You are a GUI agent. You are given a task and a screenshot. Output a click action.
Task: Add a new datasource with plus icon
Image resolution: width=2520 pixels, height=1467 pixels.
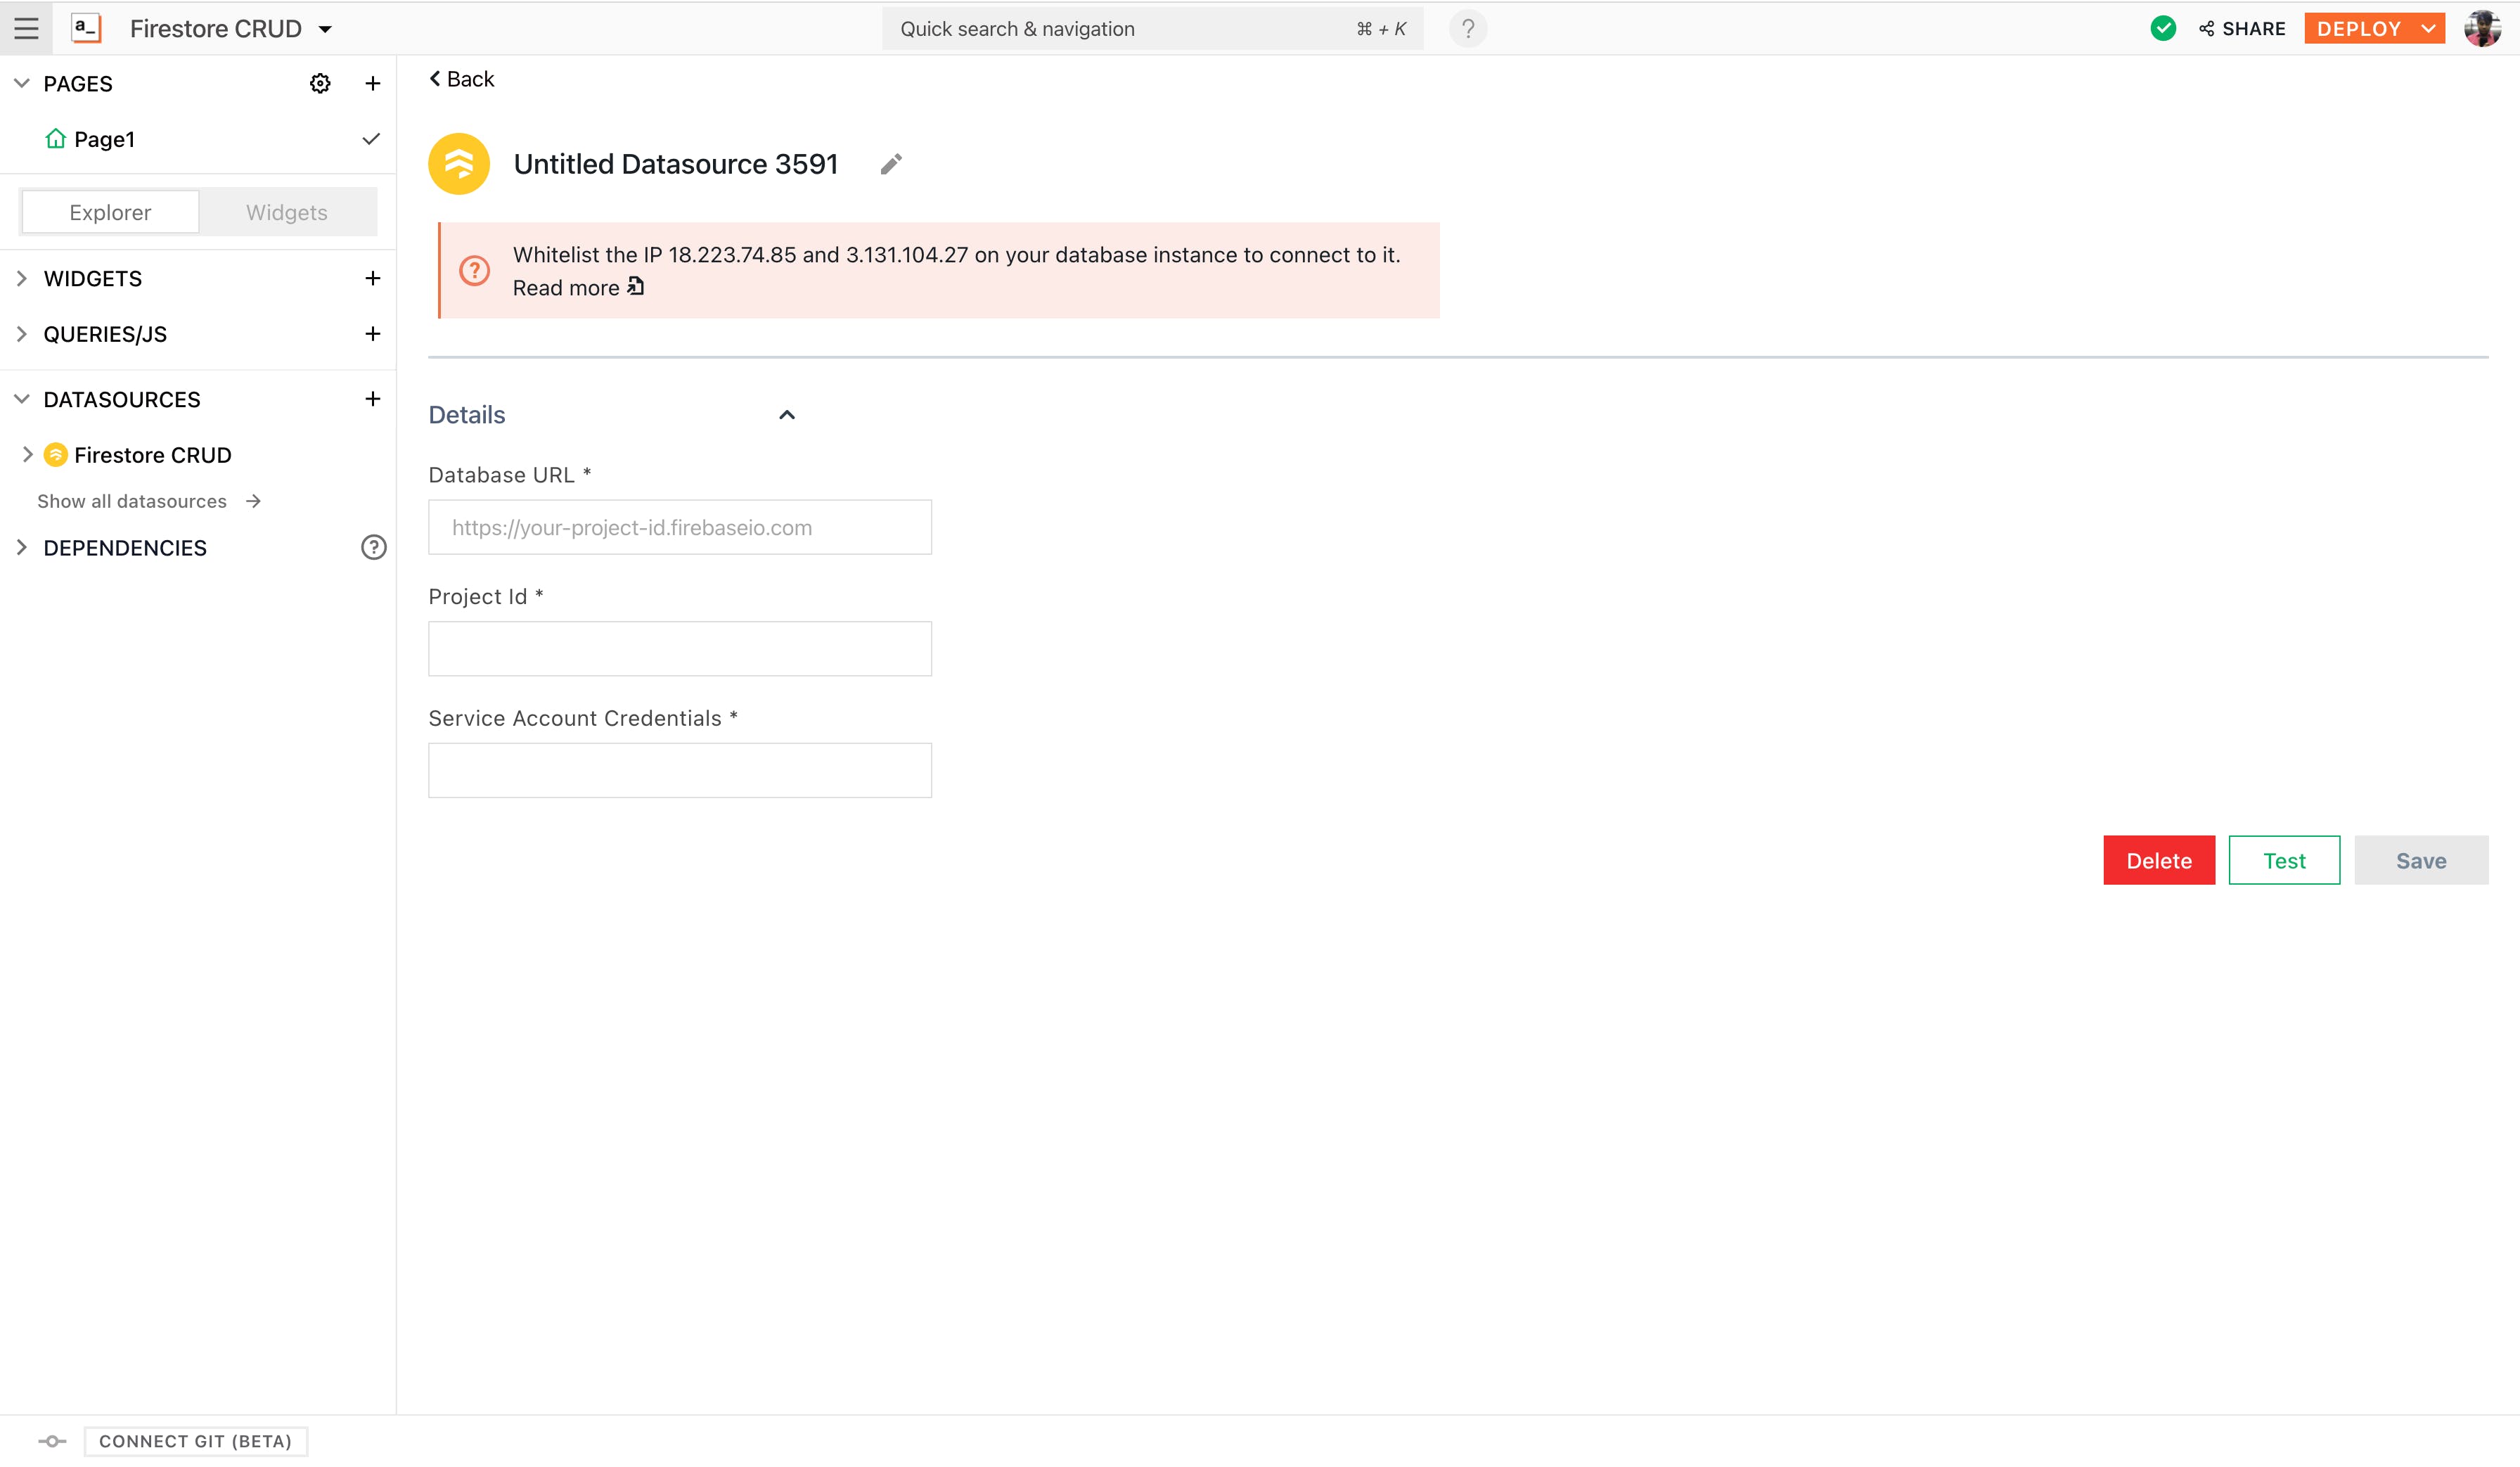[373, 399]
